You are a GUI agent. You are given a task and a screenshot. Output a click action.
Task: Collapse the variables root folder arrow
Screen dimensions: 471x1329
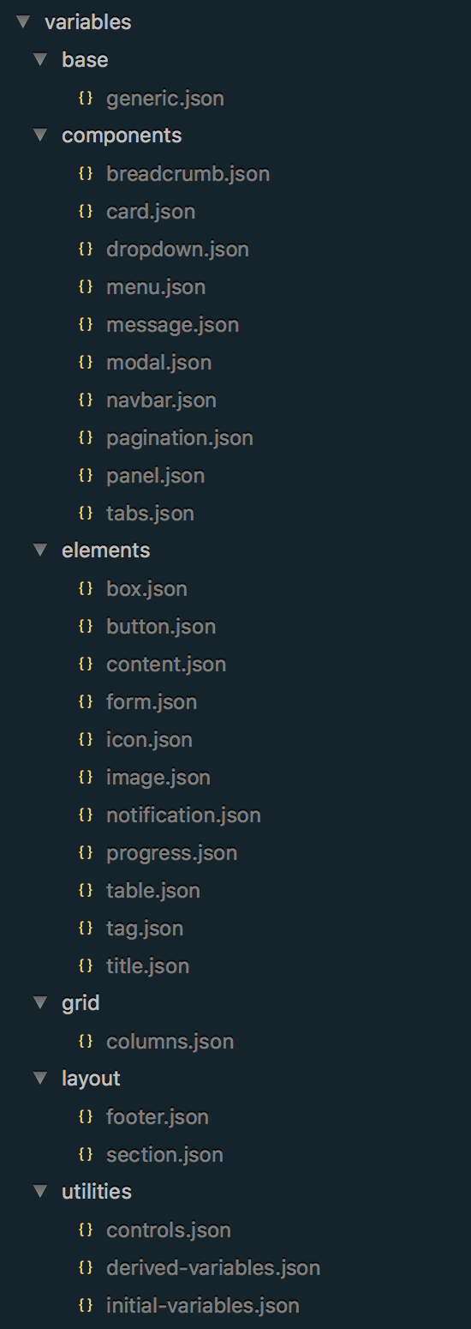[22, 21]
